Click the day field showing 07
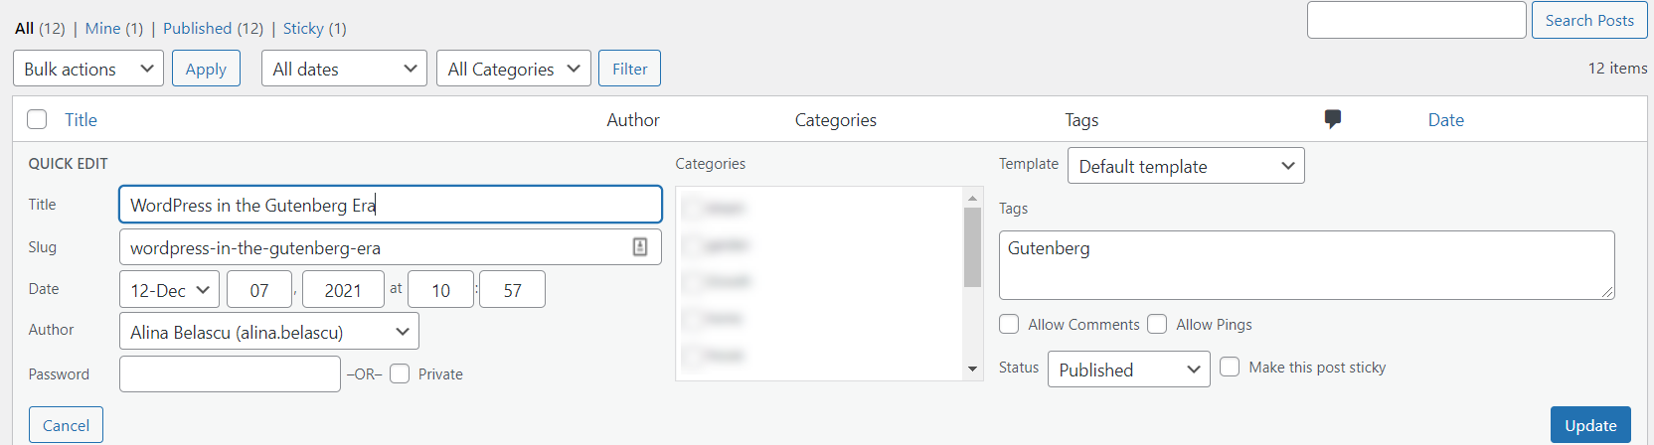 click(x=259, y=290)
